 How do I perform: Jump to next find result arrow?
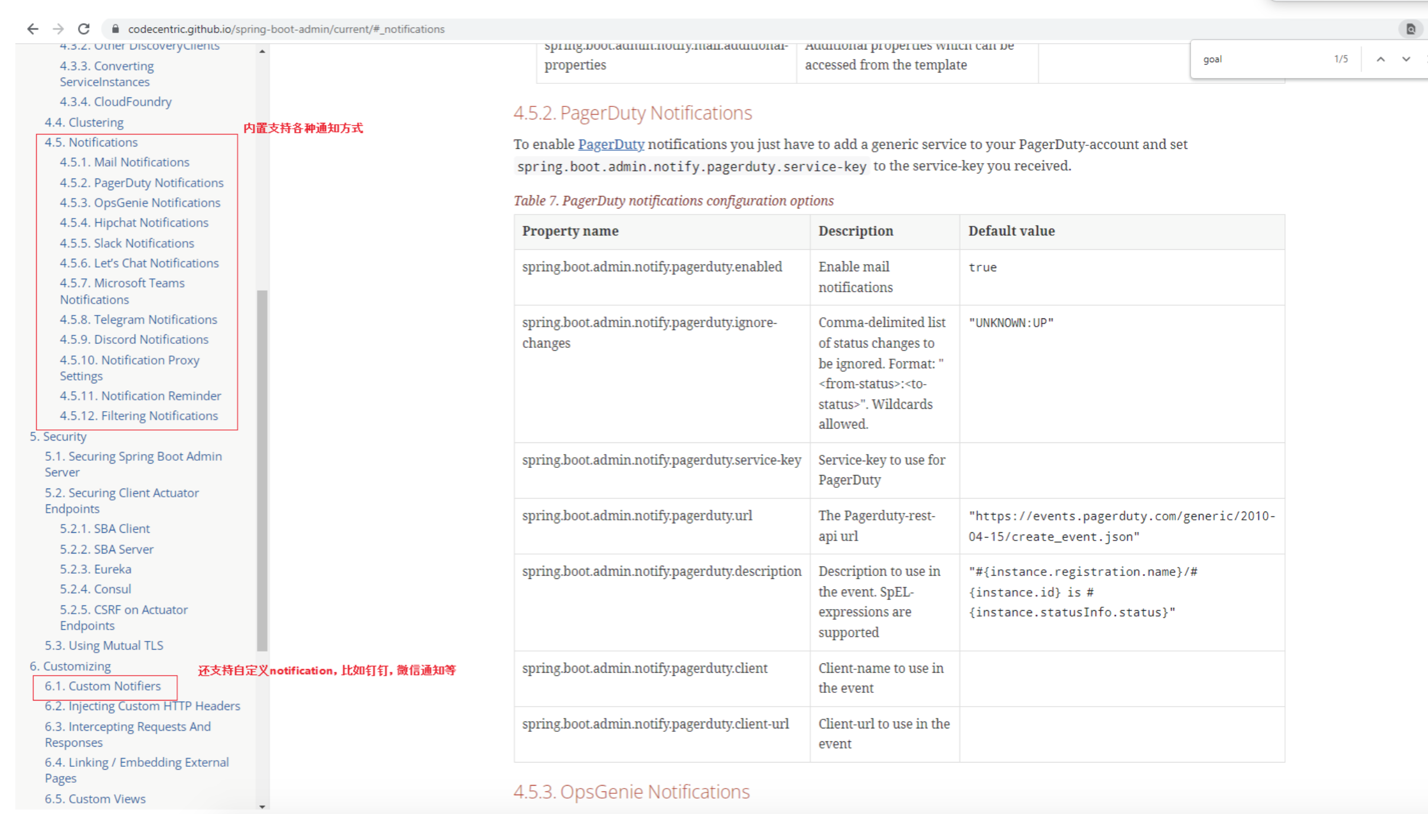[x=1406, y=59]
